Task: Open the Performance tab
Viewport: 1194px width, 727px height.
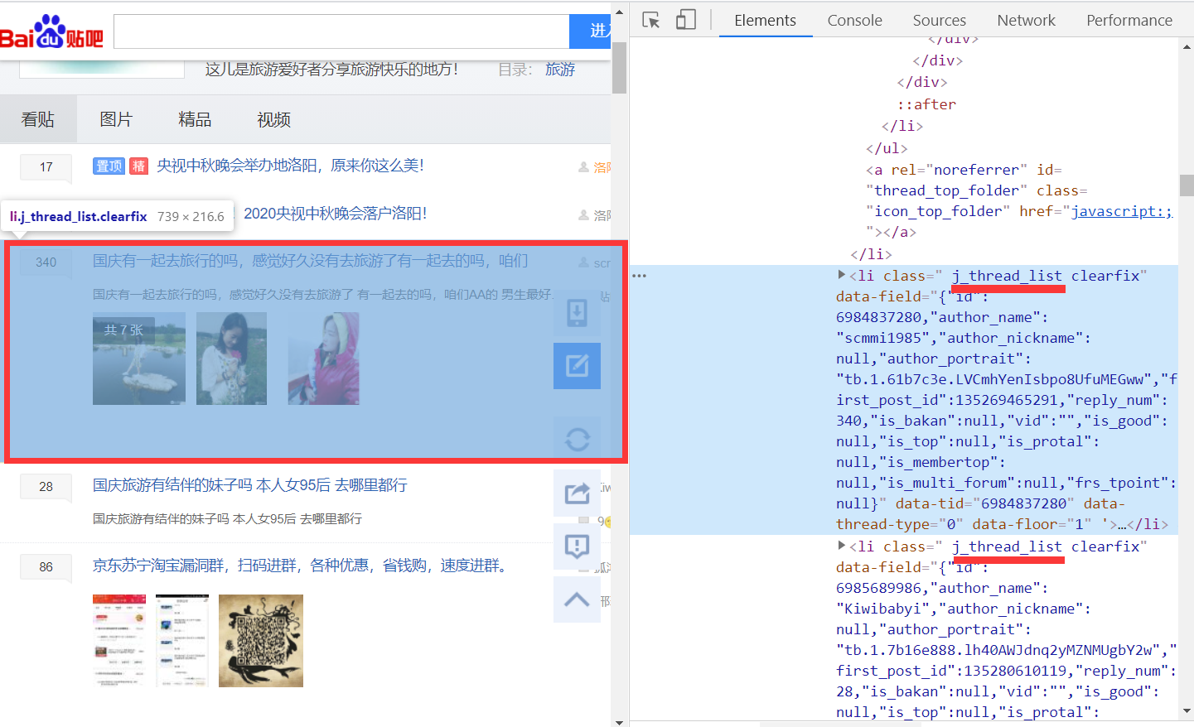Action: pyautogui.click(x=1129, y=20)
